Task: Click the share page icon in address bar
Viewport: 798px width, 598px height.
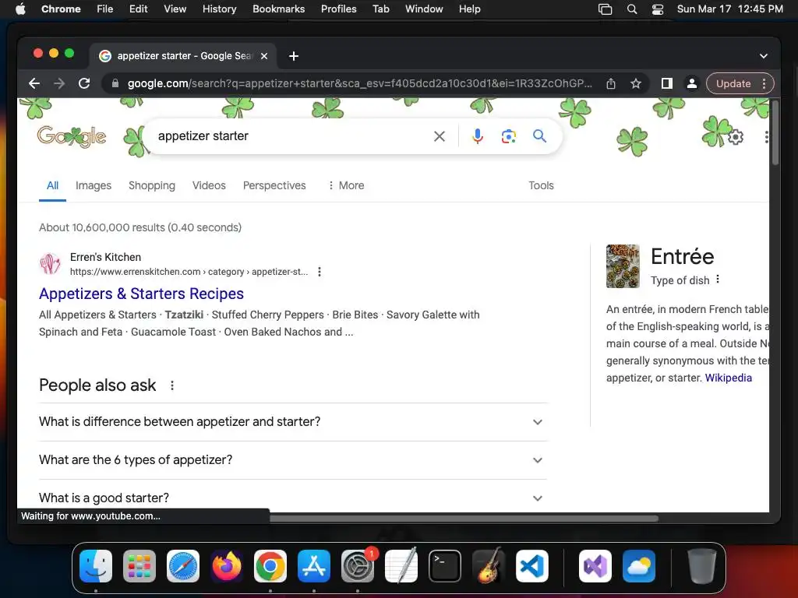Action: (x=611, y=83)
